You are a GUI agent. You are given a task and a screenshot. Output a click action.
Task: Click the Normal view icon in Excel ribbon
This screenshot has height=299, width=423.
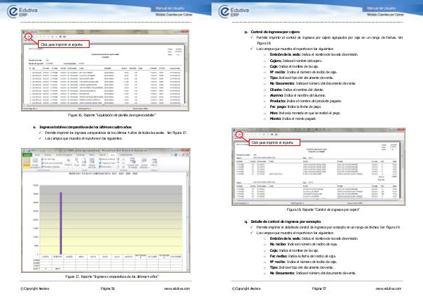[x=34, y=160]
